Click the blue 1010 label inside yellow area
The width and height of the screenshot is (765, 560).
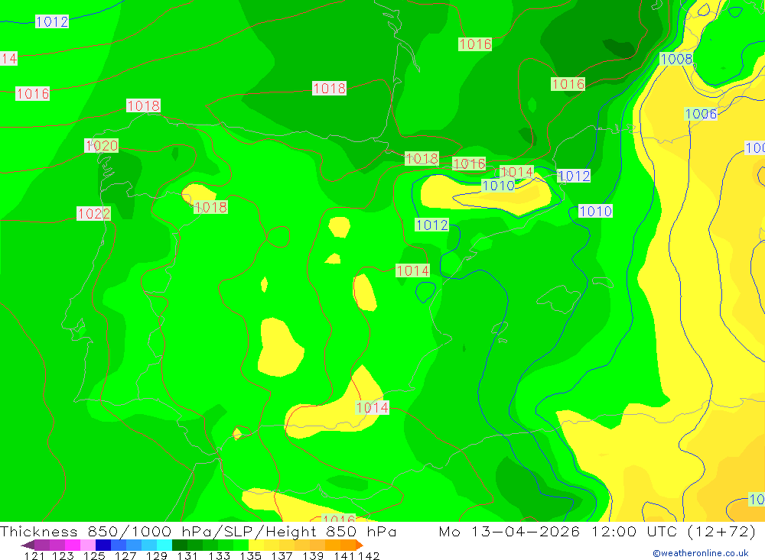tap(498, 185)
